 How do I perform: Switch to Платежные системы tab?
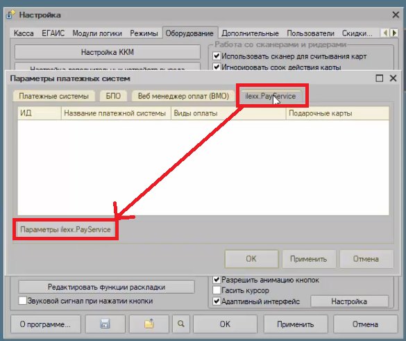point(54,96)
